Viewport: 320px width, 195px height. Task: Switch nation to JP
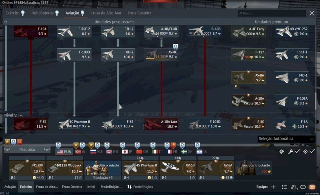127,152
